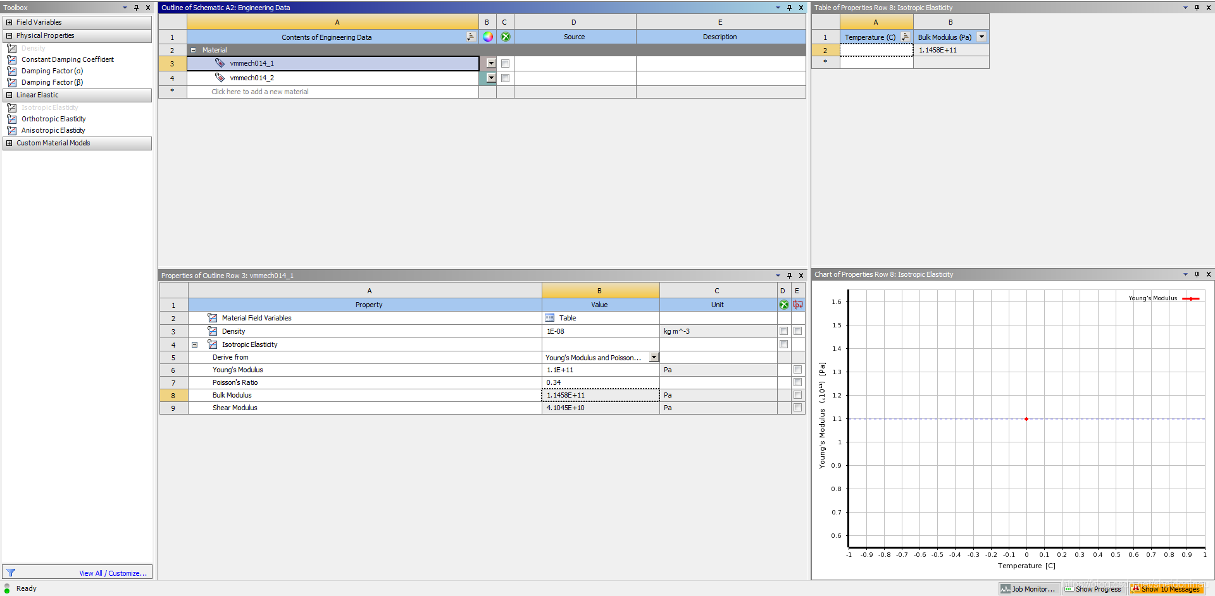Collapse Isotropic Elasticity in Properties table
This screenshot has height=596, width=1215.
pos(195,344)
